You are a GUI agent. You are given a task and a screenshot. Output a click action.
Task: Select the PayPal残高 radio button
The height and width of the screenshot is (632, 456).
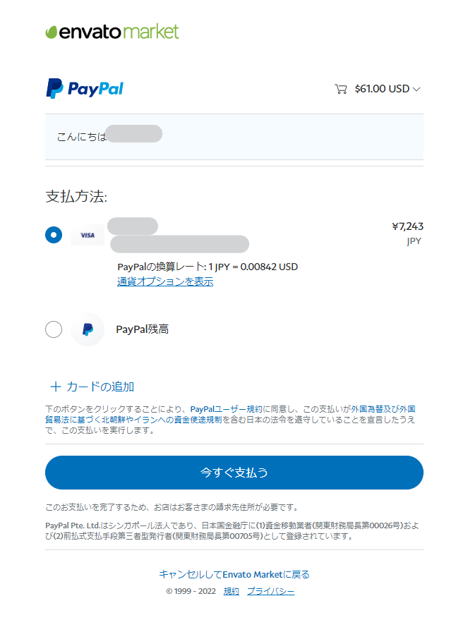click(54, 329)
